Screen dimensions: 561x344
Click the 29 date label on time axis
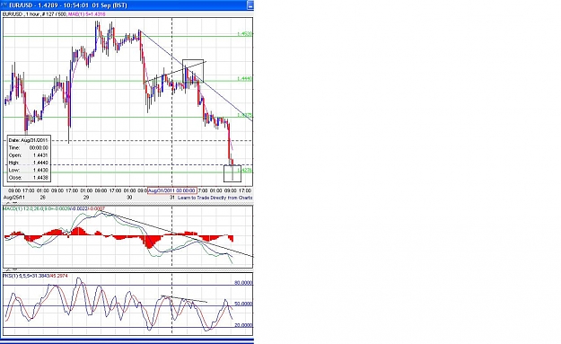pos(86,198)
